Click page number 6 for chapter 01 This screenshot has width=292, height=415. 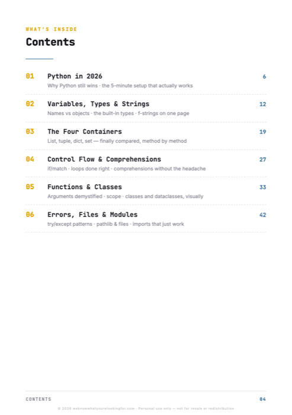264,76
